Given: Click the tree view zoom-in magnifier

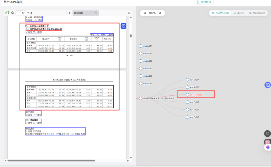Looking at the screenshot, I should (160, 13).
